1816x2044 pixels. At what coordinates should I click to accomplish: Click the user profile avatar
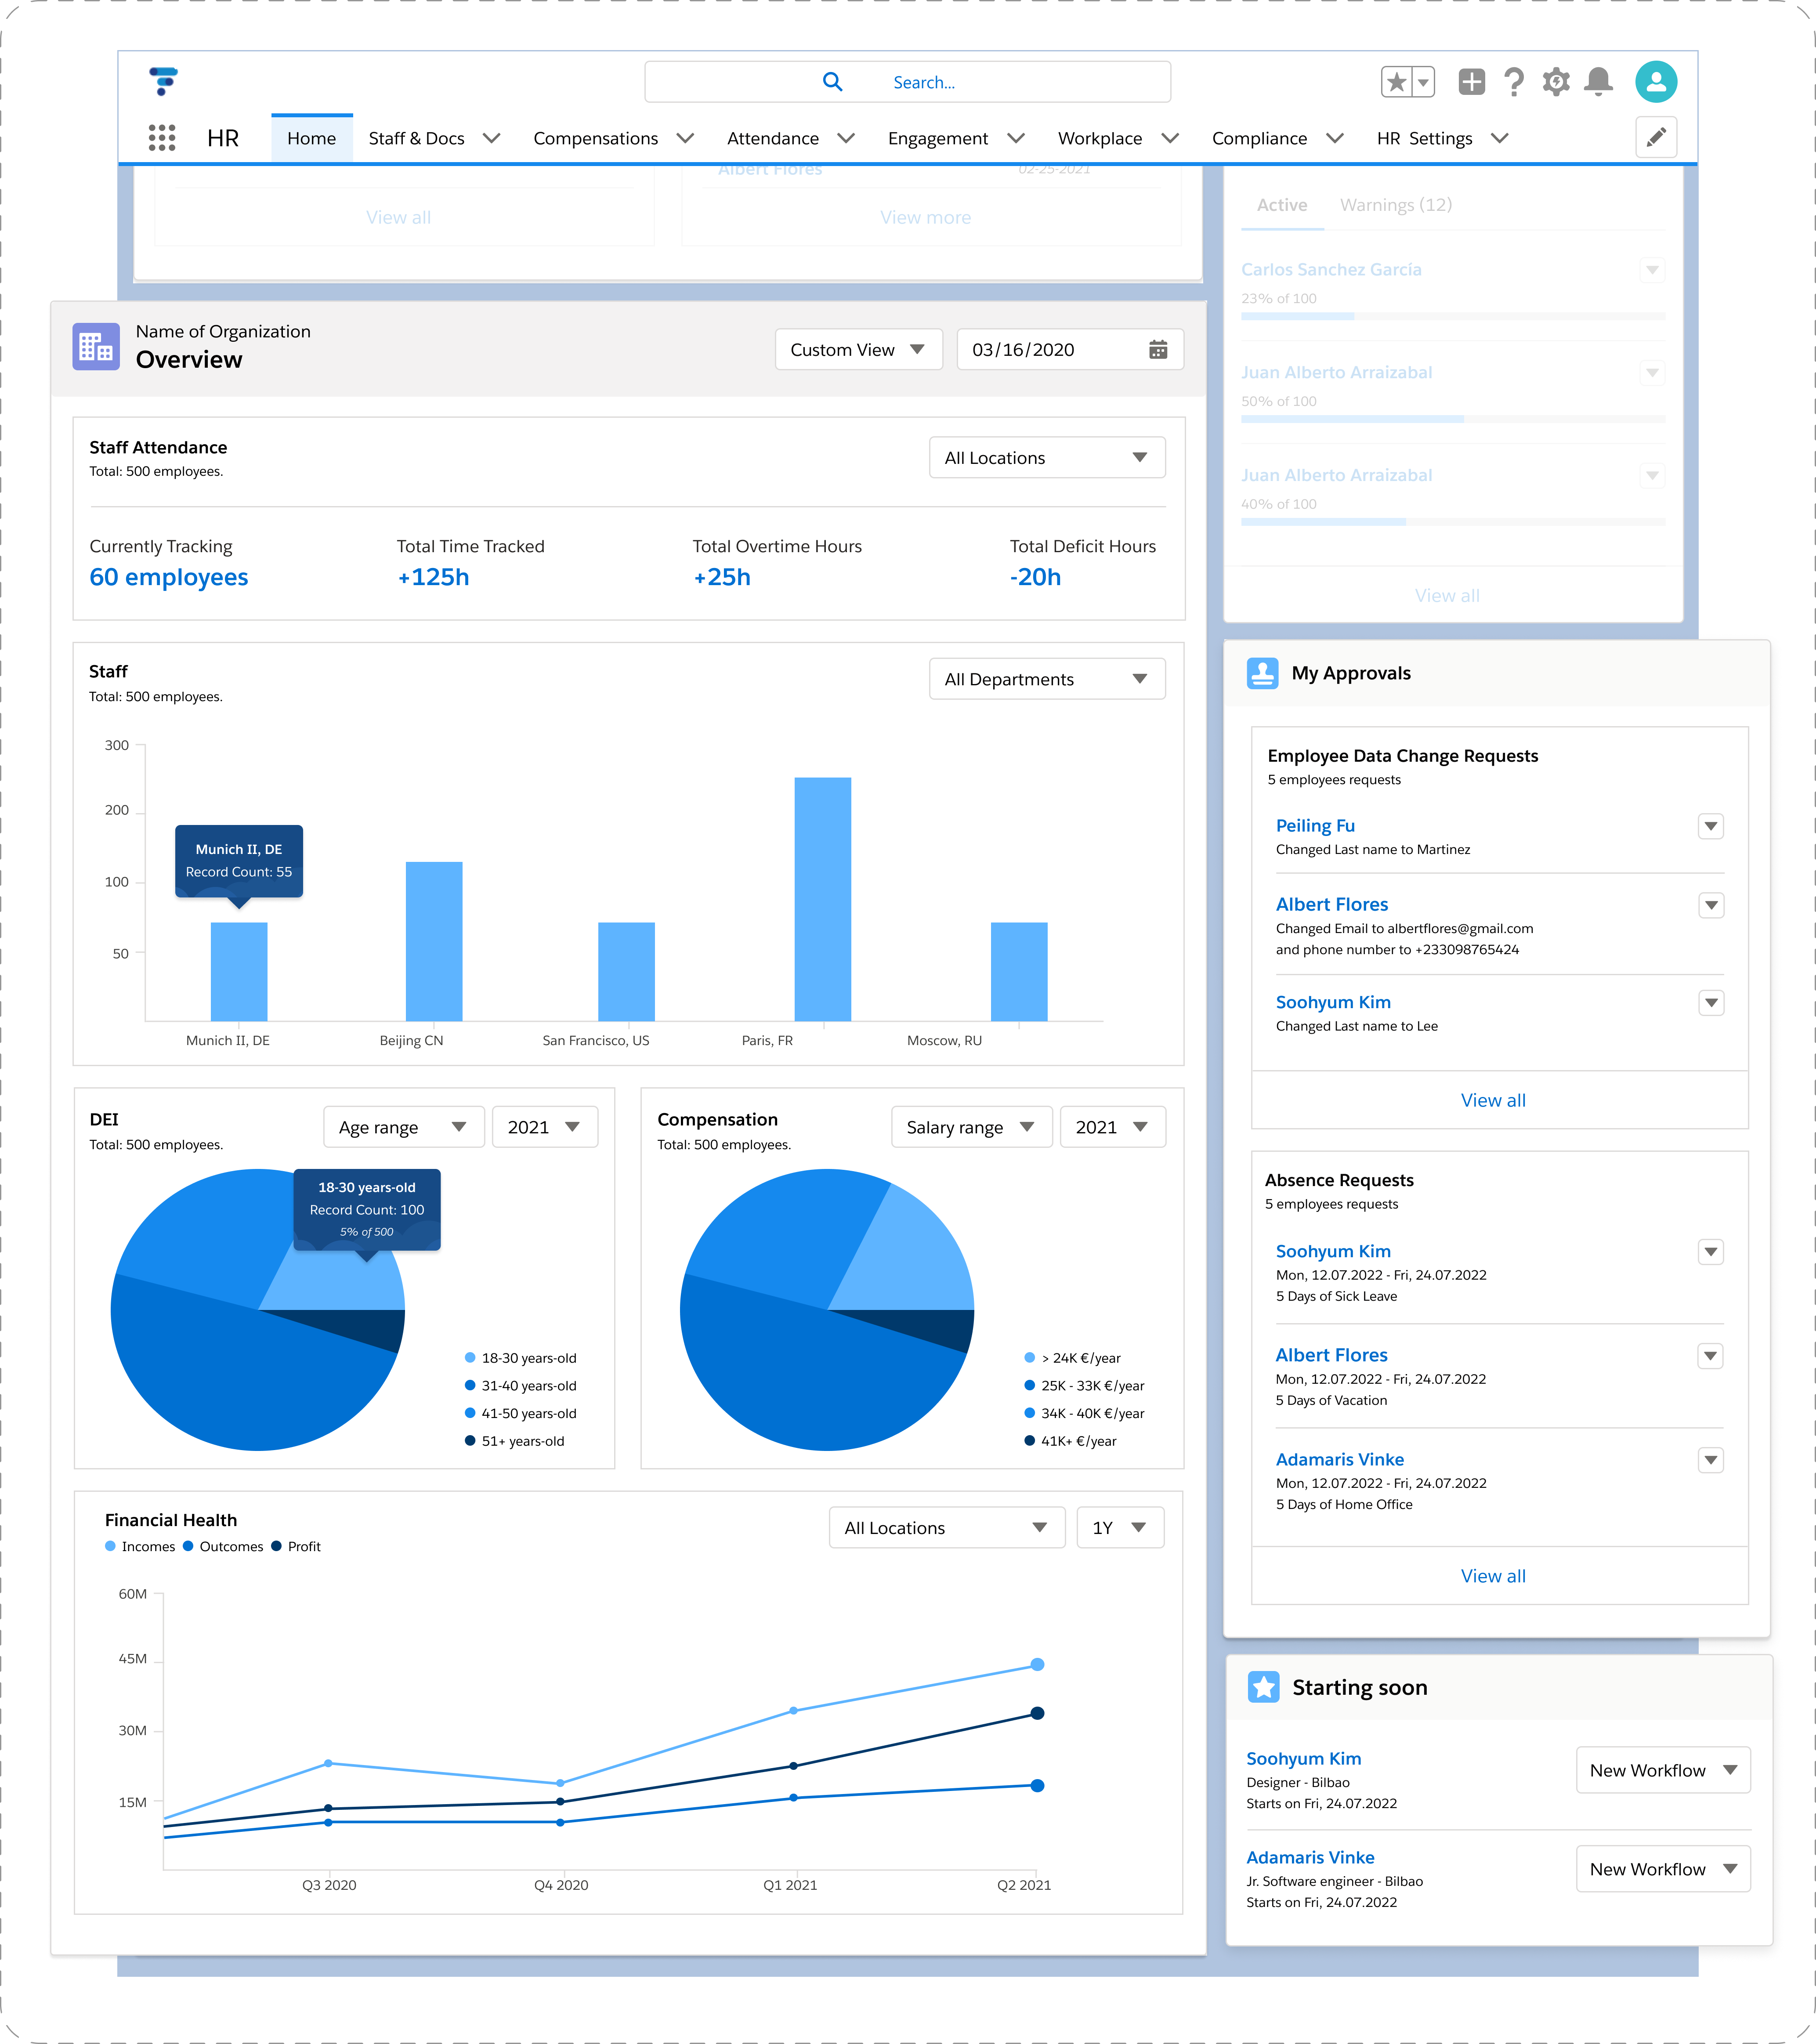click(1656, 82)
